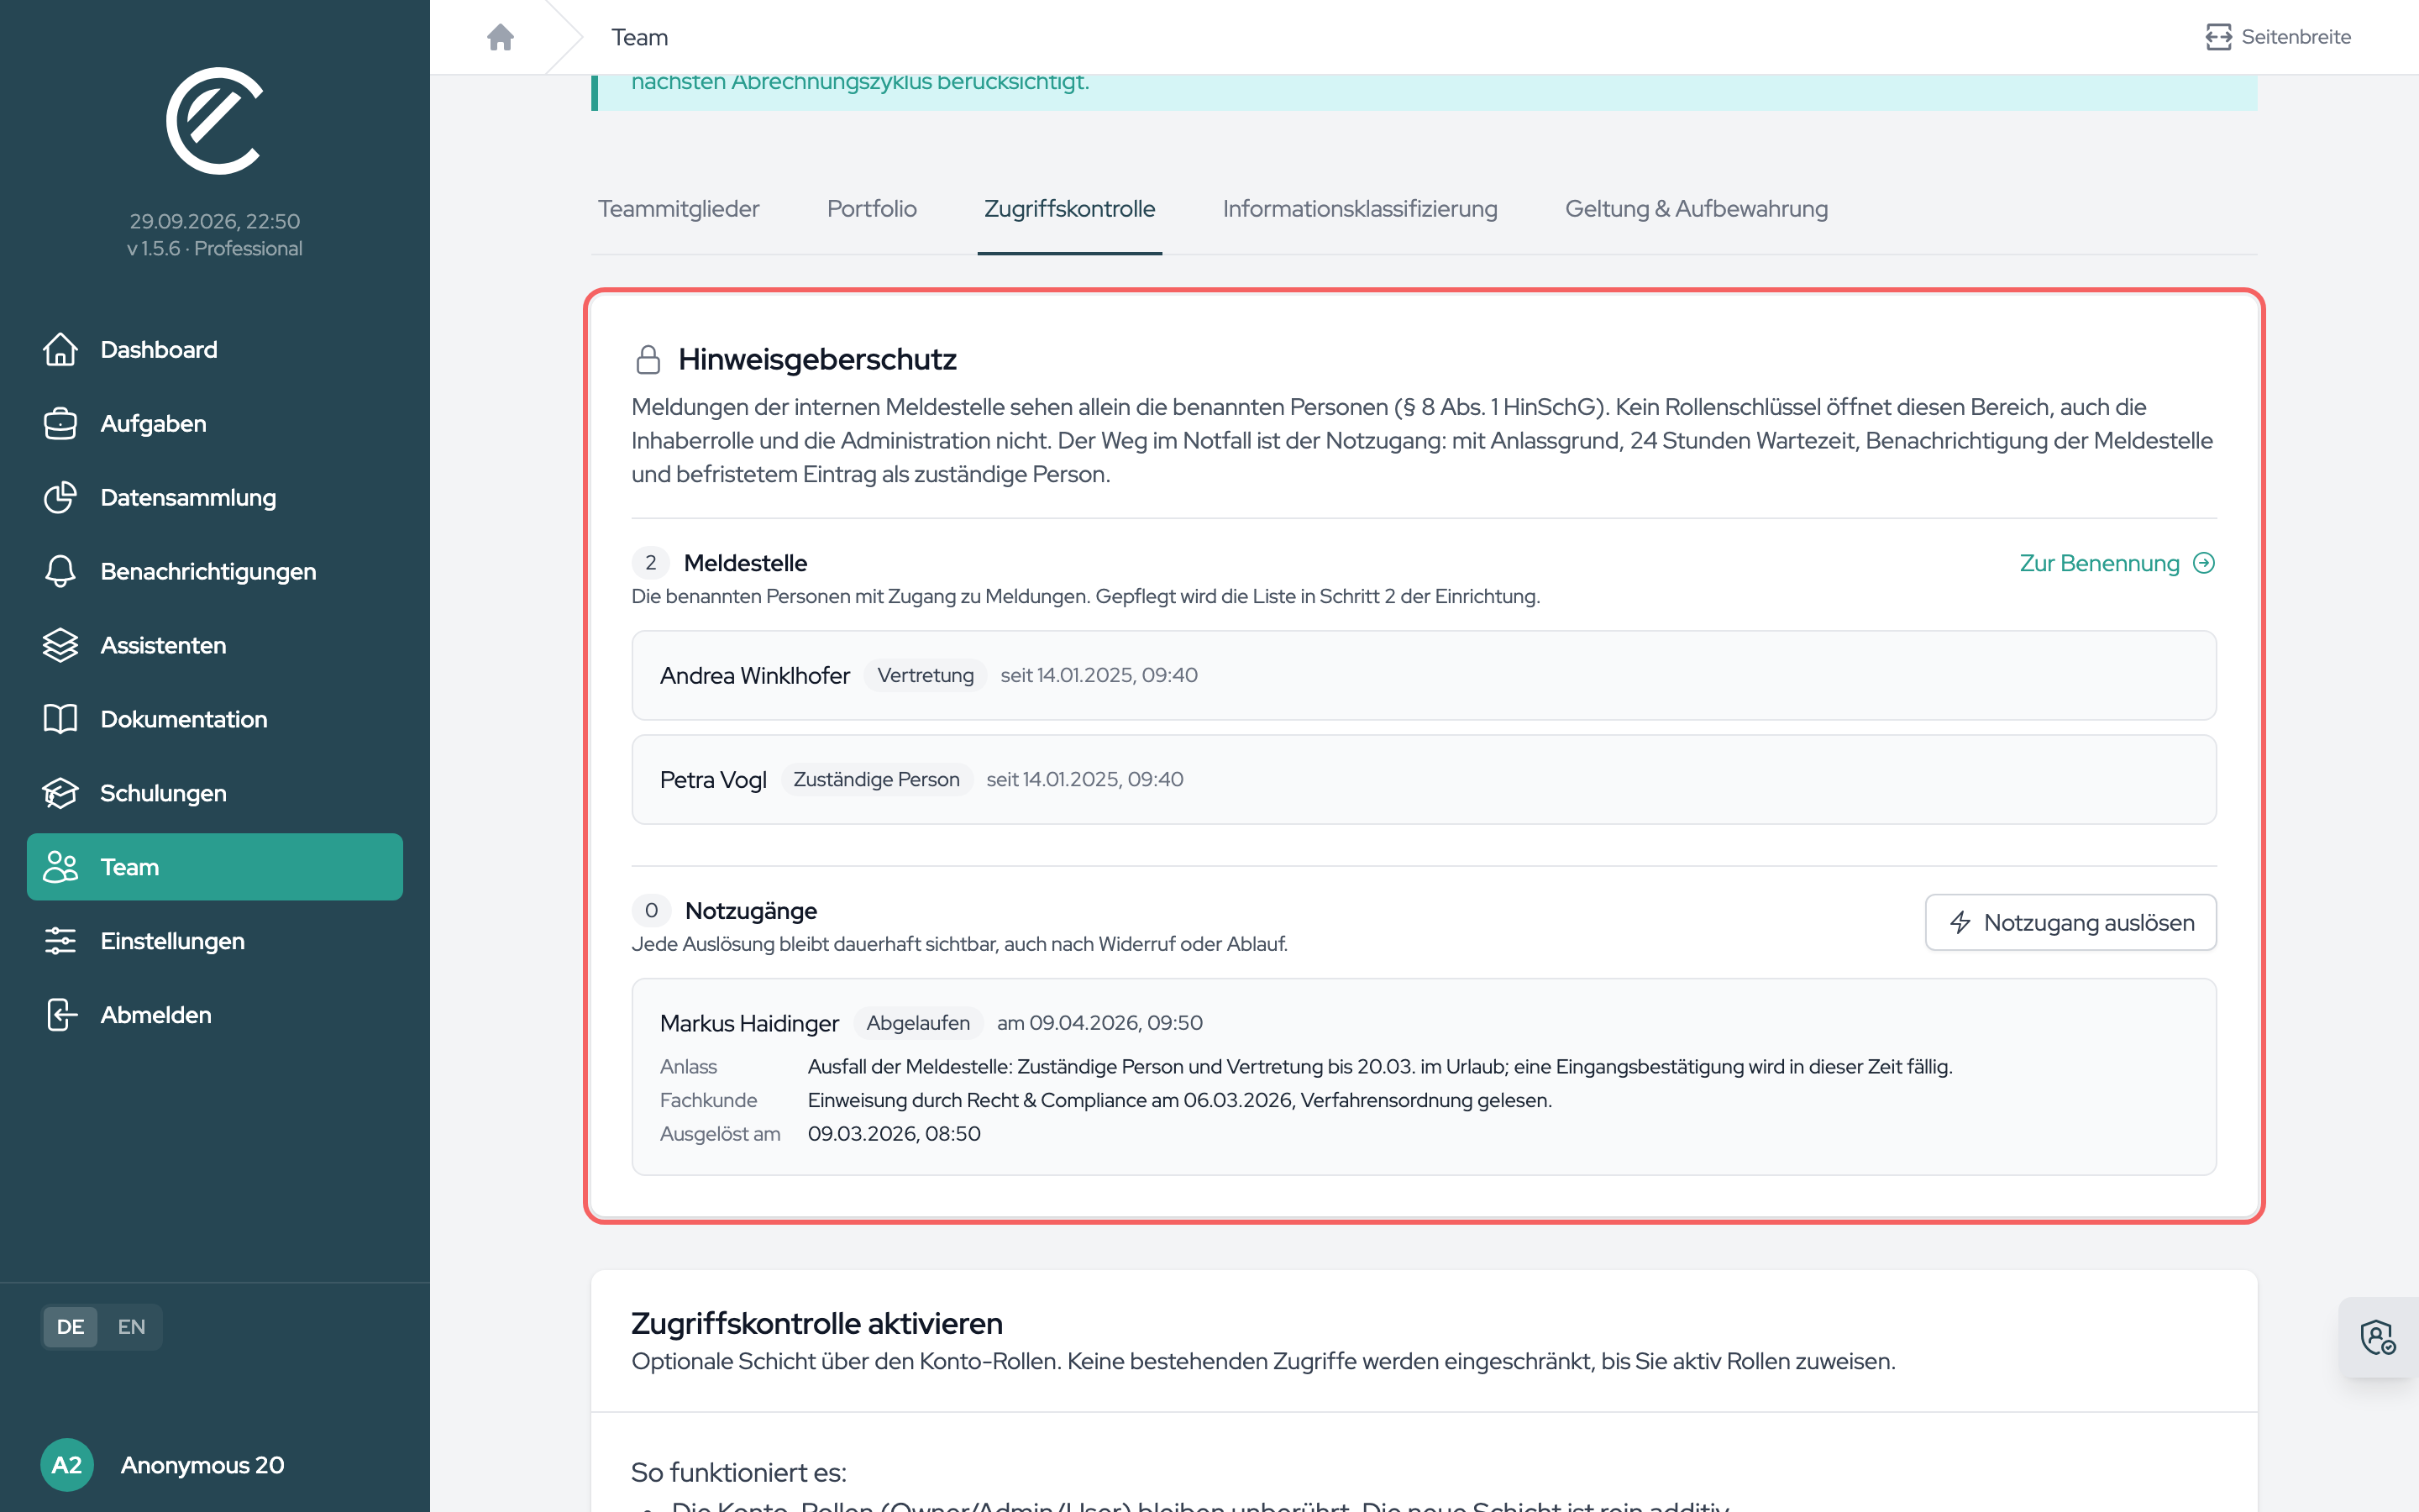Viewport: 2419px width, 1512px height.
Task: Follow the Zur Benennung link
Action: tap(2117, 563)
